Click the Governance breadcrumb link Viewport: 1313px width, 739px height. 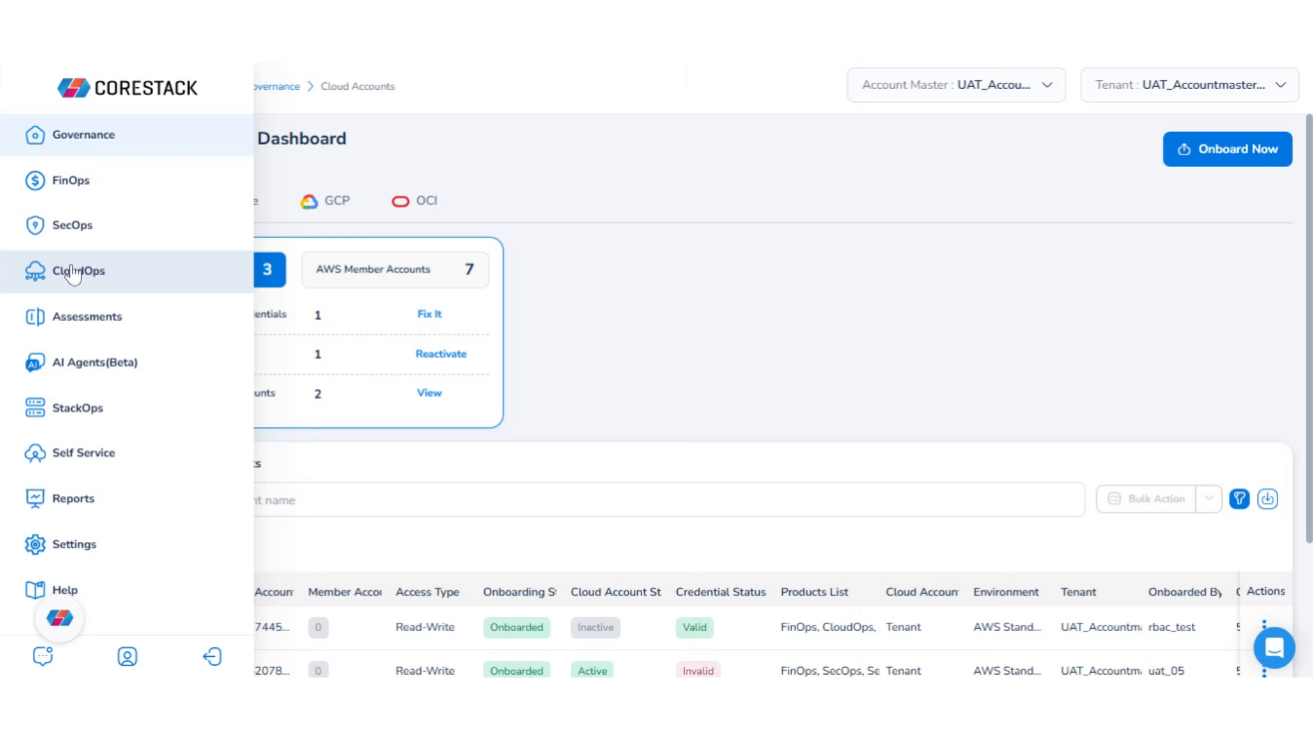click(277, 86)
